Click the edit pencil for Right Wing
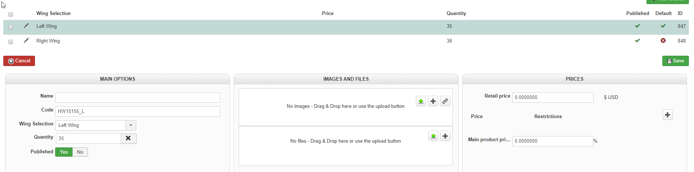Image resolution: width=694 pixels, height=172 pixels. (x=26, y=41)
